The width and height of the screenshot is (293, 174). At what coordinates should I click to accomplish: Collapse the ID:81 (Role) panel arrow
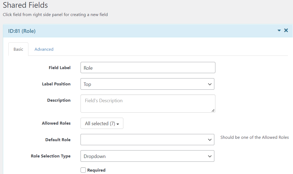click(279, 30)
